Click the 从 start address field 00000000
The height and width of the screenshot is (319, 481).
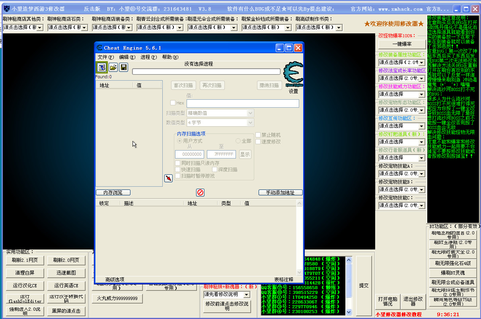pyautogui.click(x=189, y=155)
